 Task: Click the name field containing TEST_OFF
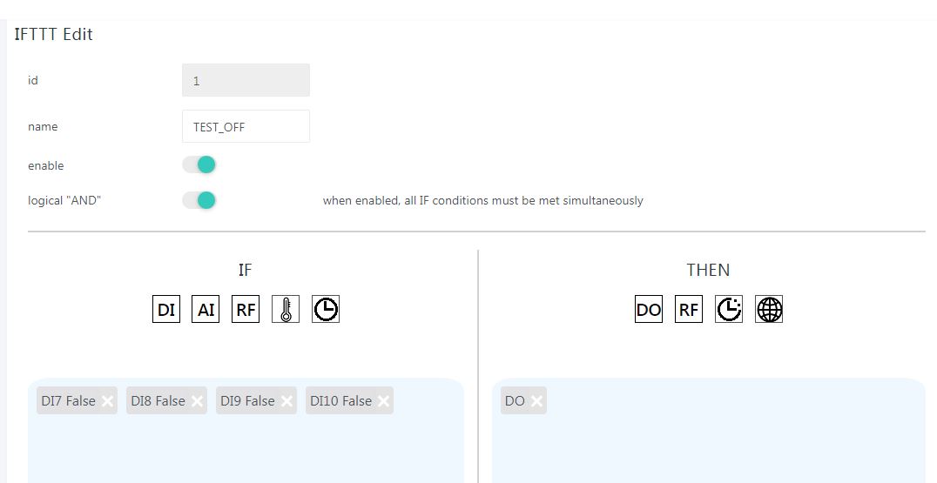click(x=246, y=126)
